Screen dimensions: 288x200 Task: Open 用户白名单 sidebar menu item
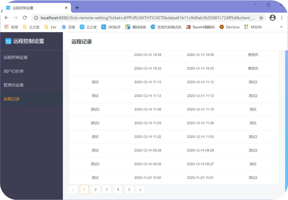(x=32, y=71)
